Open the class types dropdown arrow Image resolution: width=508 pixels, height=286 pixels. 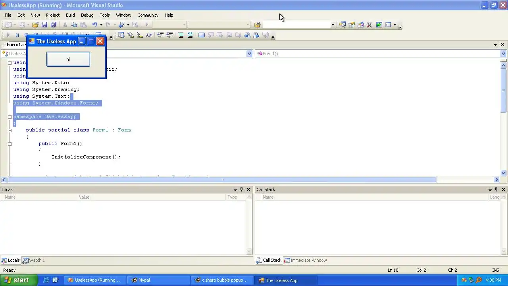[249, 54]
